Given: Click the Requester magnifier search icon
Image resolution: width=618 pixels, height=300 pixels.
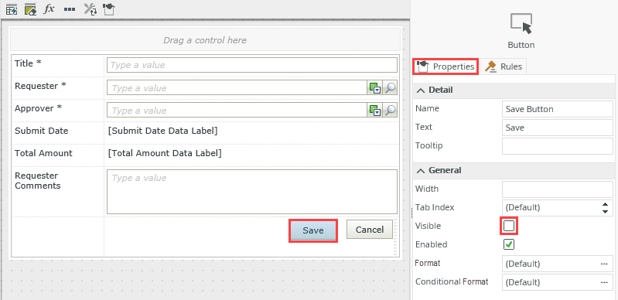Looking at the screenshot, I should 390,87.
